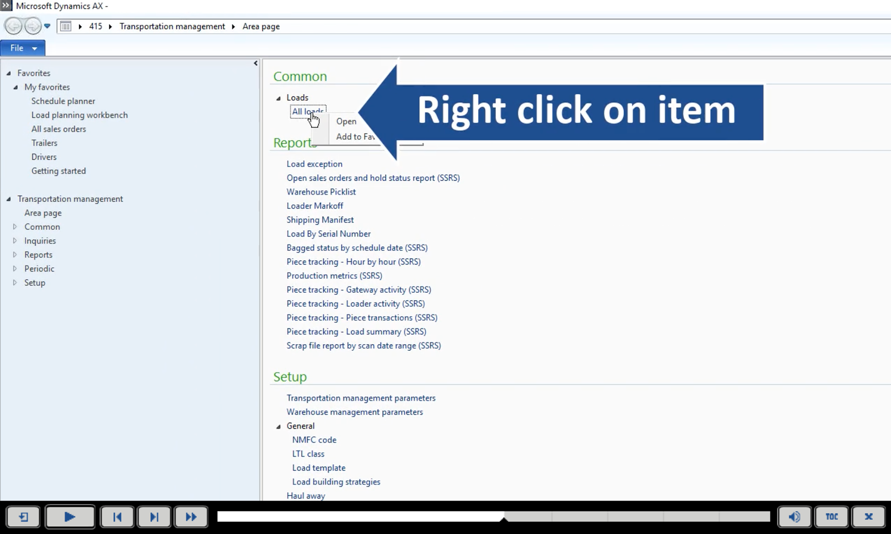
Task: Click the address bar list icon
Action: (x=66, y=26)
